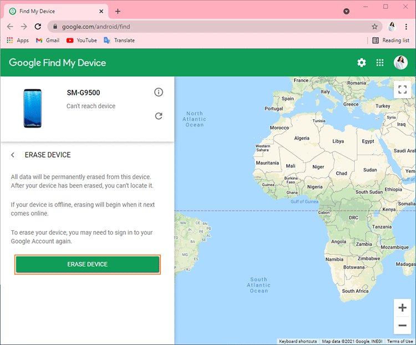416x345 pixels.
Task: Open the tab search dropdown arrow
Action: pos(346,11)
